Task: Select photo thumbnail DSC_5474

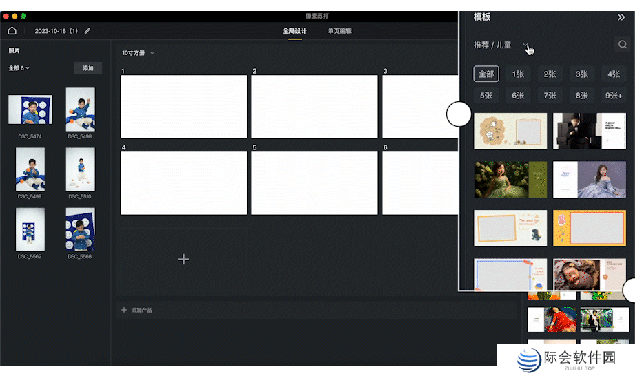Action: coord(30,109)
